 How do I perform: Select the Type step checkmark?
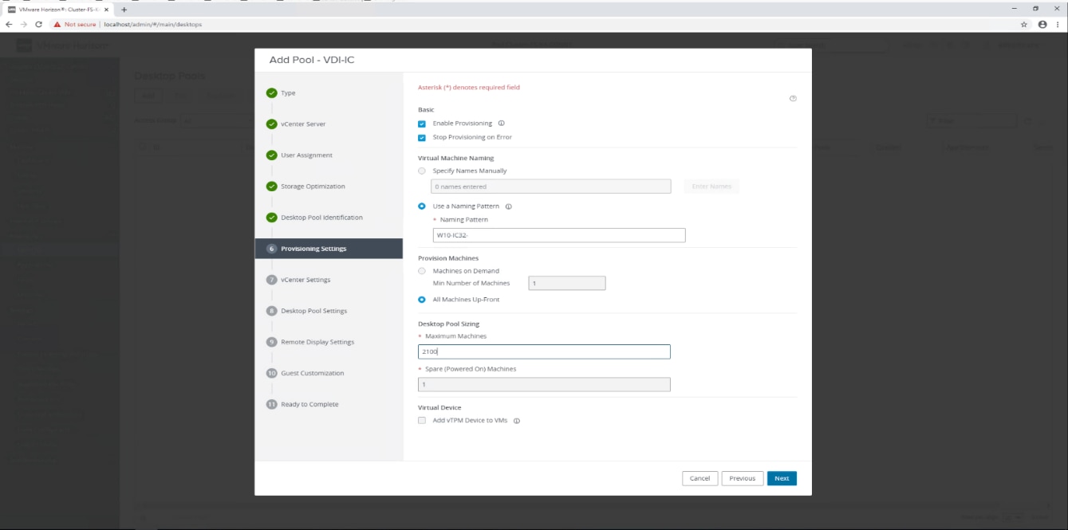click(272, 93)
